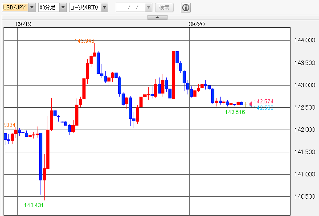319x216 pixels.
Task: Expand the 30分足 timeframe dropdown arrow
Action: 63,8
